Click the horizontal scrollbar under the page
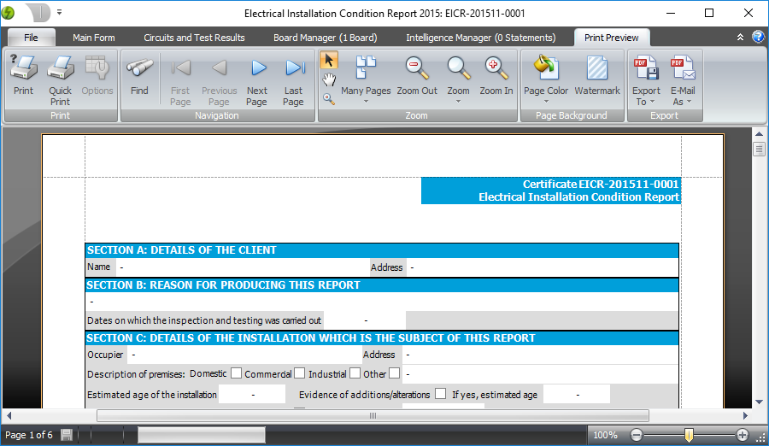 coord(373,416)
